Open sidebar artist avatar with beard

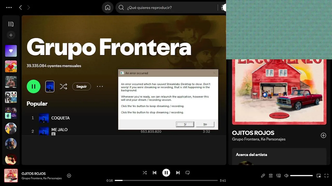[x=11, y=144]
